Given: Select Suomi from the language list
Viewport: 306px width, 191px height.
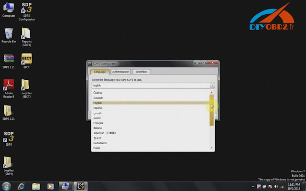Looking at the screenshot, I should (151, 118).
